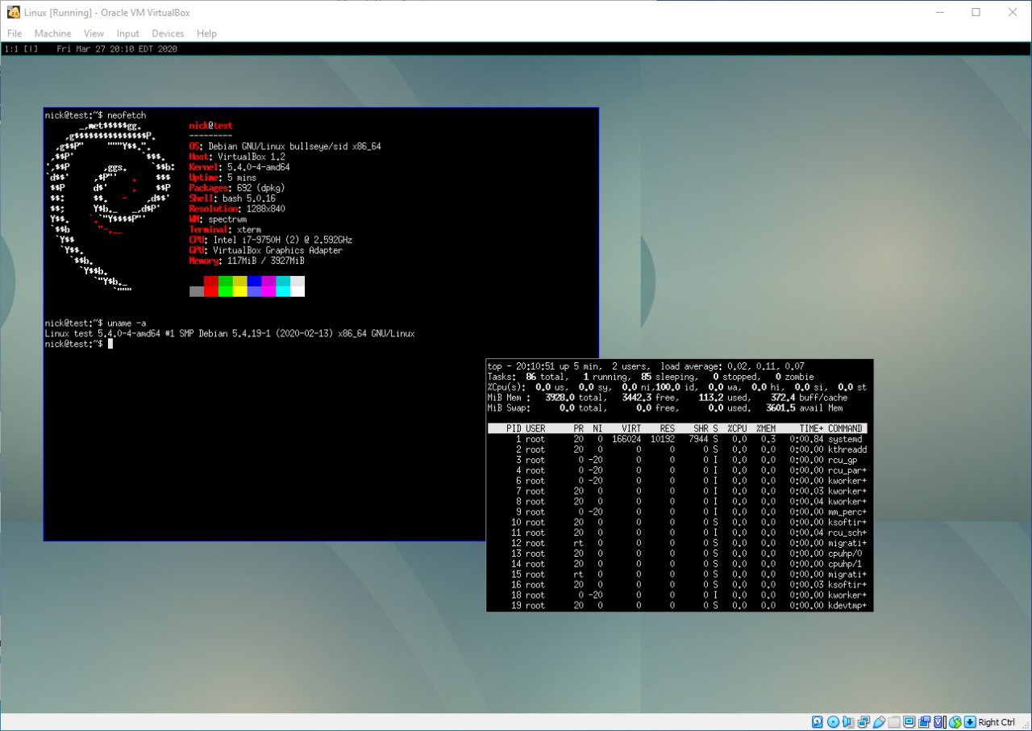Click the cpuhp/0 process row in top
This screenshot has width=1032, height=731.
pyautogui.click(x=677, y=553)
